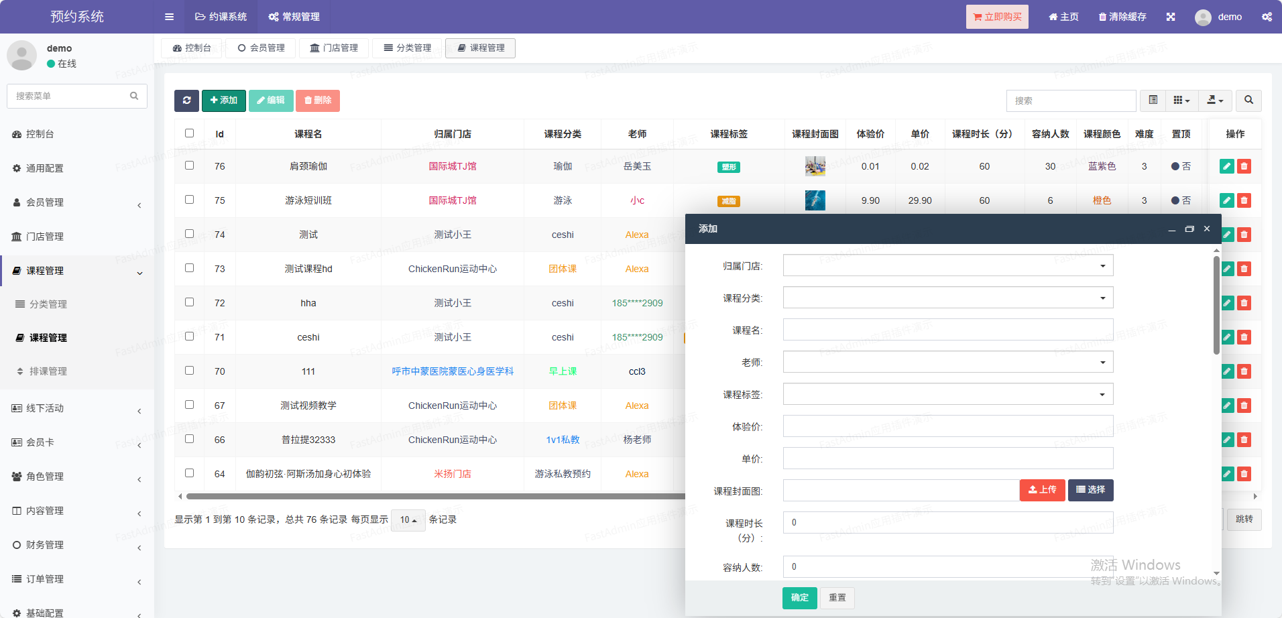Check the checkbox for row 76
The height and width of the screenshot is (618, 1282).
[189, 166]
